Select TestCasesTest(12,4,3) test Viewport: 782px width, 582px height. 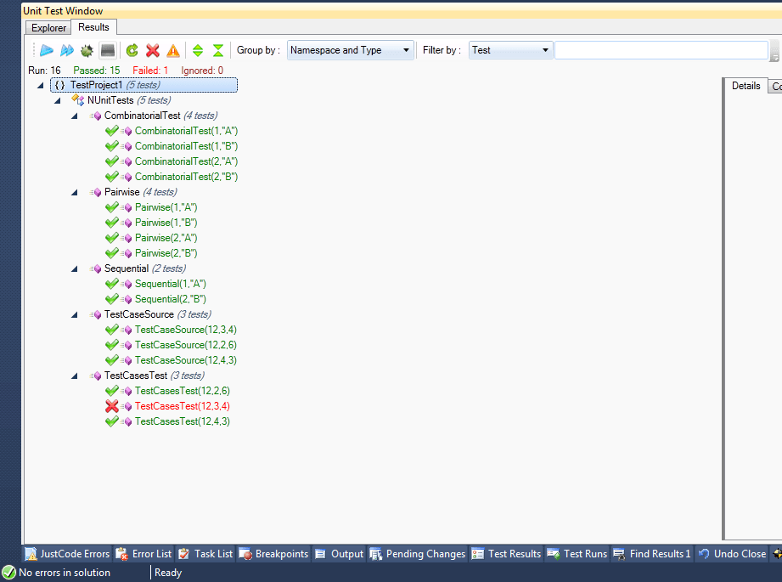182,421
